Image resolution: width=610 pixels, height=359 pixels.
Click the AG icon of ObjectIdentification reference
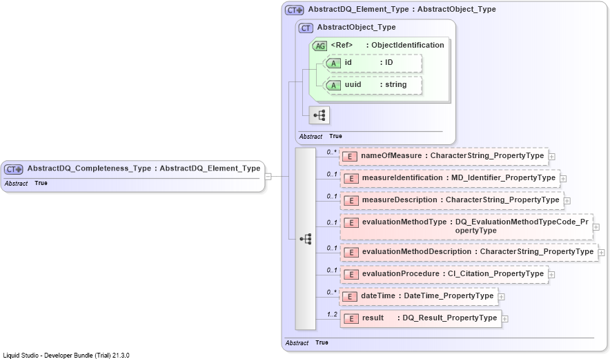pyautogui.click(x=319, y=46)
